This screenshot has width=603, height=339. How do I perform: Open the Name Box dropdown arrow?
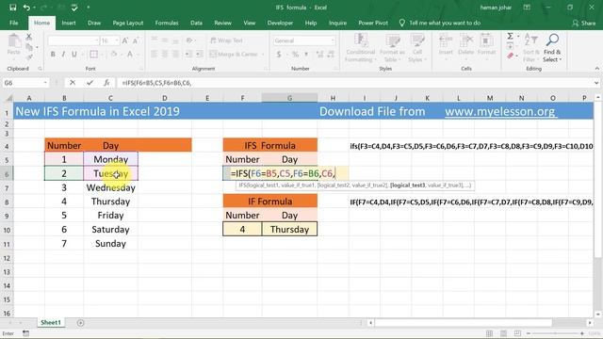coord(45,83)
